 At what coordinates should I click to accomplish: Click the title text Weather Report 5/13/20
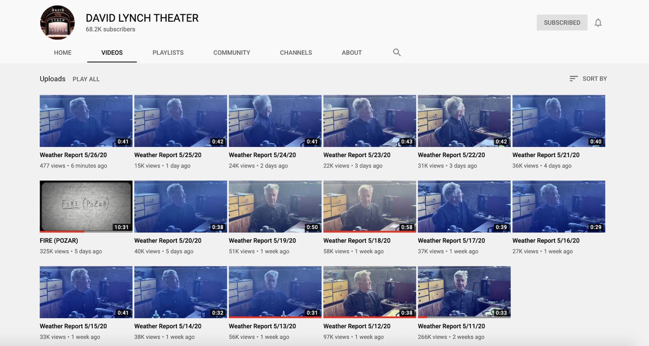tap(263, 326)
